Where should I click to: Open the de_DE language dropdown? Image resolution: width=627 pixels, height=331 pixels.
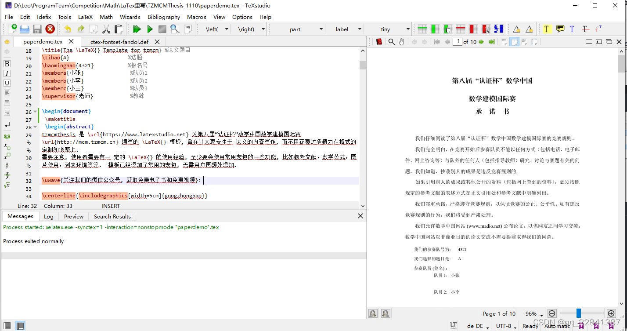tap(478, 326)
